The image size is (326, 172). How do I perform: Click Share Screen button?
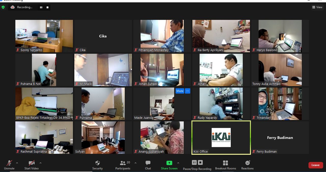[x=169, y=165]
